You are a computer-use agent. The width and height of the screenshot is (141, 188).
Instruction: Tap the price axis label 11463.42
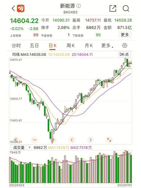(16, 120)
